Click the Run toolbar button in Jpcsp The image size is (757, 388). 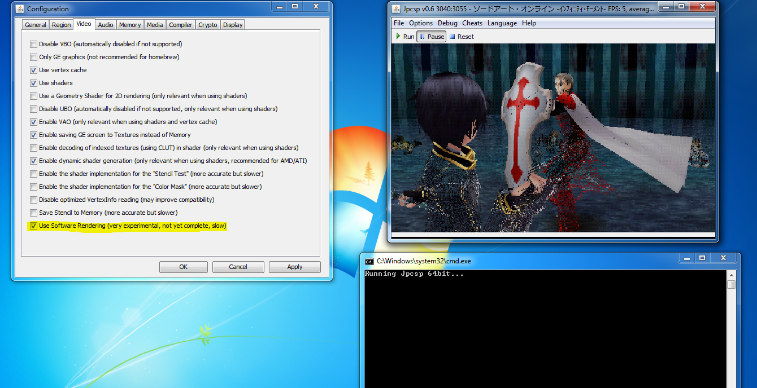[405, 37]
